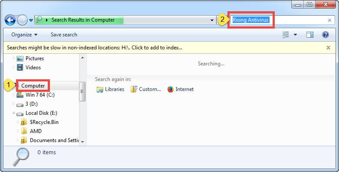Select Videos in the navigation pane
This screenshot has height=172, width=339.
[33, 68]
